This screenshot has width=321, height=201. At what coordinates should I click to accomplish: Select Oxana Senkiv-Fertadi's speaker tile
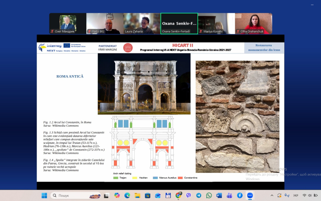pos(179,23)
